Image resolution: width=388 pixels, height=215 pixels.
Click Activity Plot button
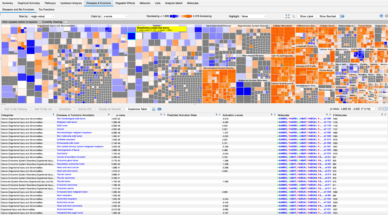(x=85, y=109)
